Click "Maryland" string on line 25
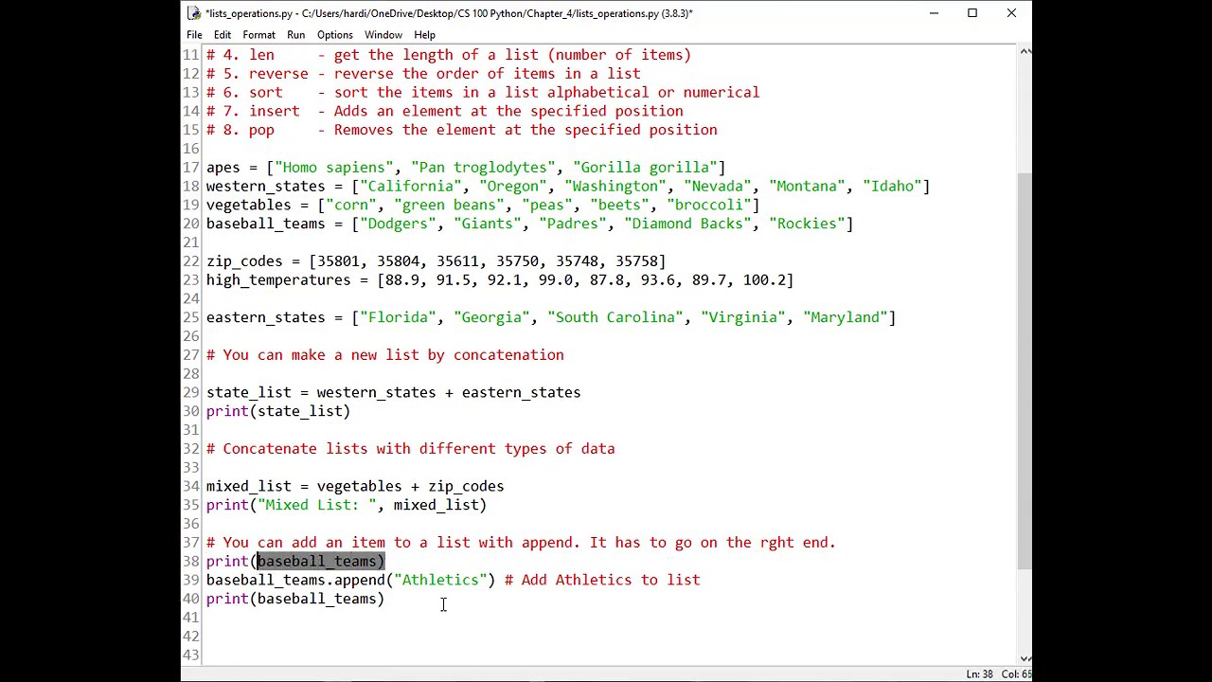This screenshot has height=682, width=1212. (x=846, y=318)
